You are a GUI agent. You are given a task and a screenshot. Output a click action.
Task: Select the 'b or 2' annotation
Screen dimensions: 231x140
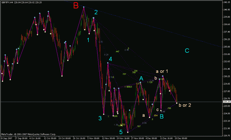pyautogui.click(x=185, y=105)
